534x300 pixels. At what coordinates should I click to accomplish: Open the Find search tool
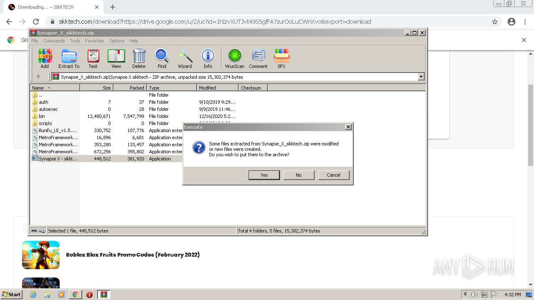tap(162, 58)
